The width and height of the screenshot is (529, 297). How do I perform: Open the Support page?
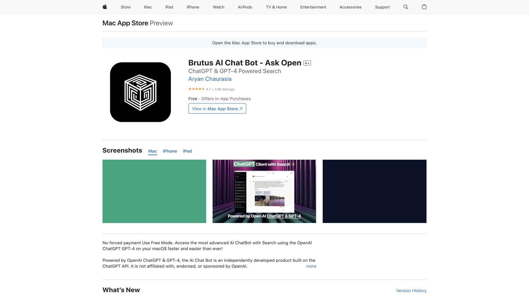click(x=382, y=7)
